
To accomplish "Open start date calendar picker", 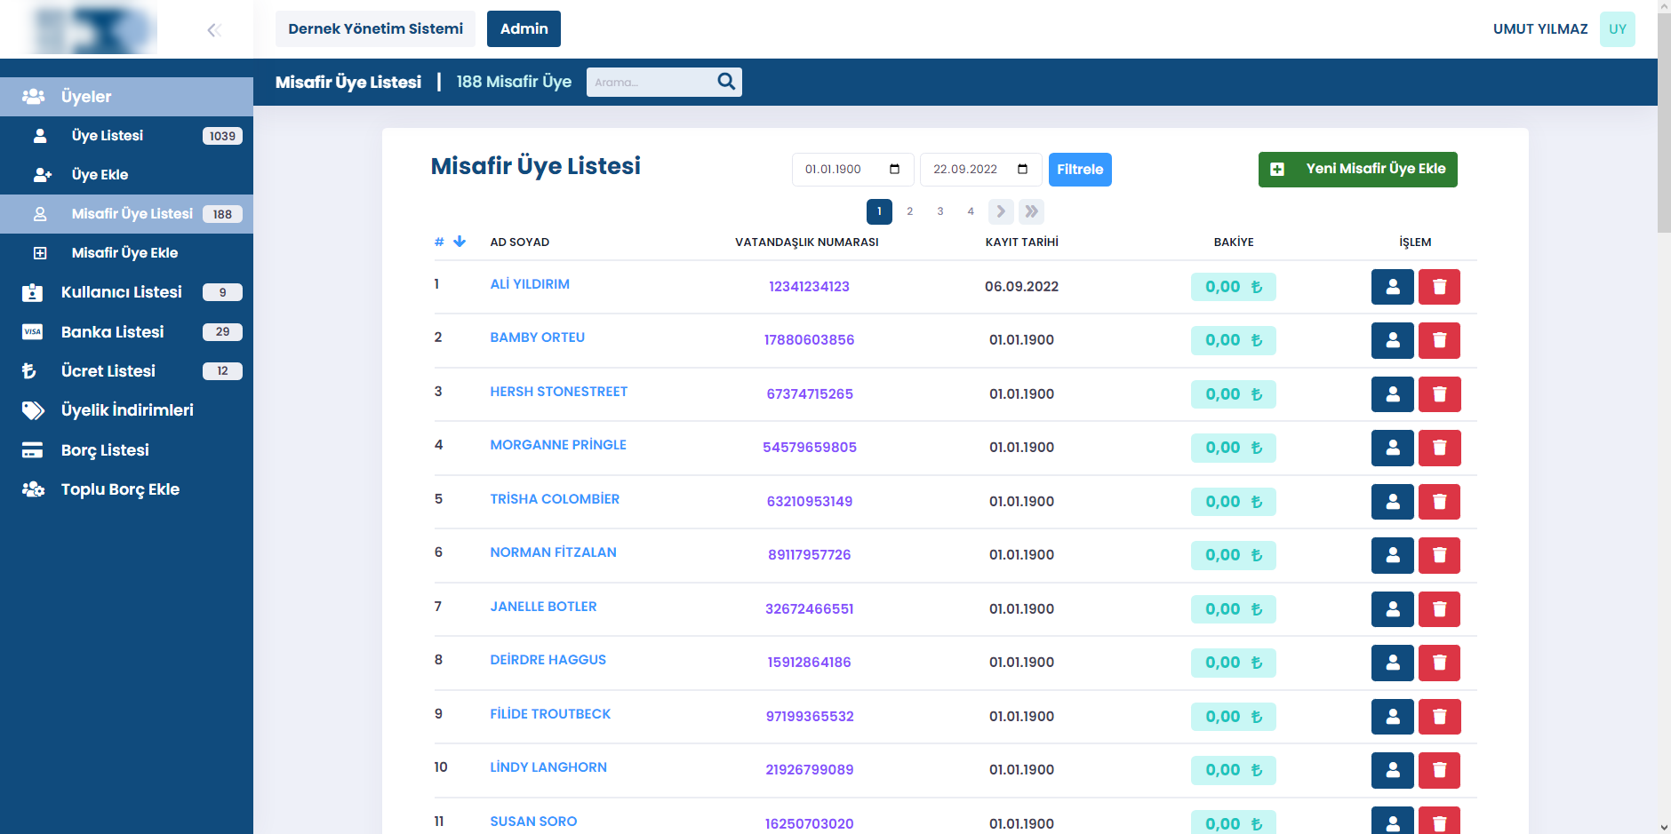I will pos(894,170).
